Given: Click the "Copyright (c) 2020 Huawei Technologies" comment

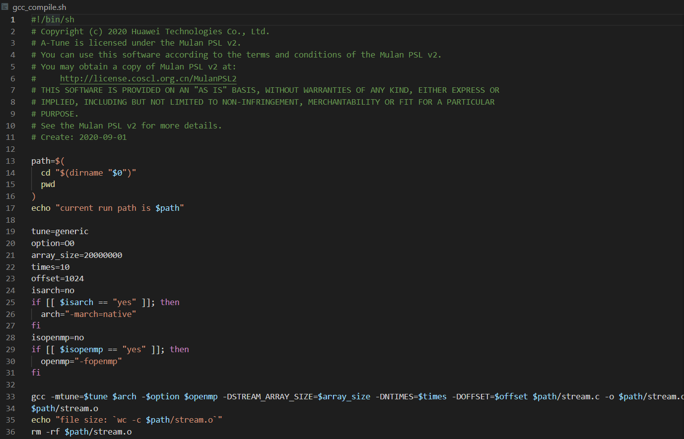Looking at the screenshot, I should [150, 31].
